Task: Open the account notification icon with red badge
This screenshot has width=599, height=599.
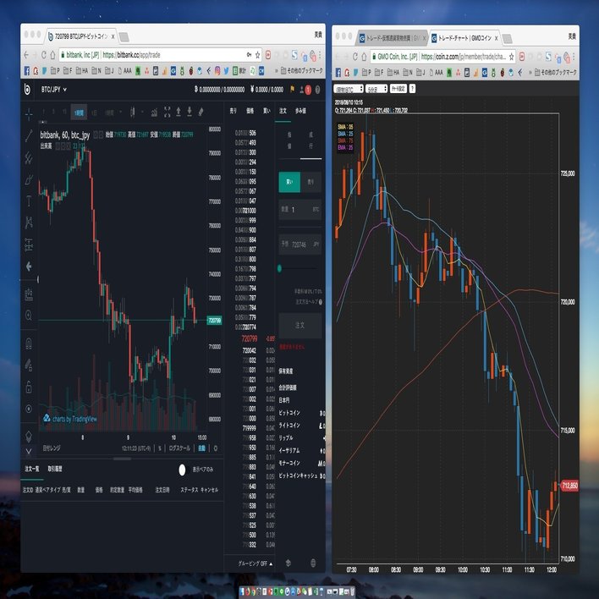Action: tap(305, 90)
